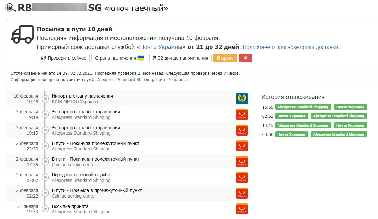Click 14:15 Почта Украины history badge
378x219 pixels.
click(x=350, y=125)
